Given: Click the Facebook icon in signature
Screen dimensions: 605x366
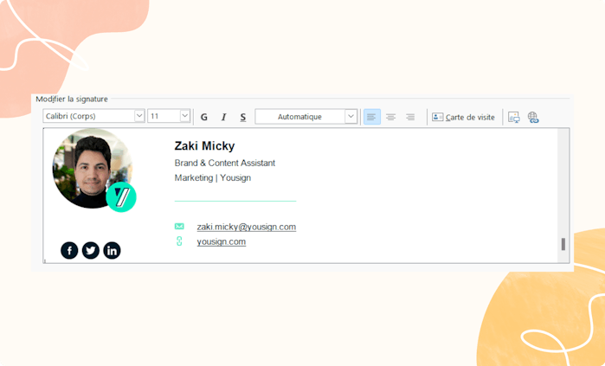Looking at the screenshot, I should [69, 251].
